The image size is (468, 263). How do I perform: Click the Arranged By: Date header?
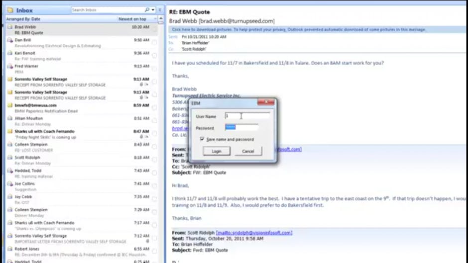[x=23, y=19]
